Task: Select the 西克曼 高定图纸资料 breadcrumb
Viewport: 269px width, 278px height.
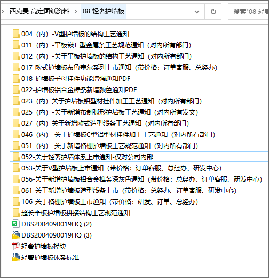Action: [39, 11]
